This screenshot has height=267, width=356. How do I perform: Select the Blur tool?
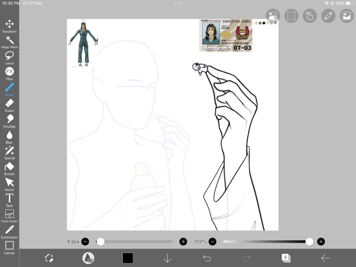pyautogui.click(x=9, y=137)
